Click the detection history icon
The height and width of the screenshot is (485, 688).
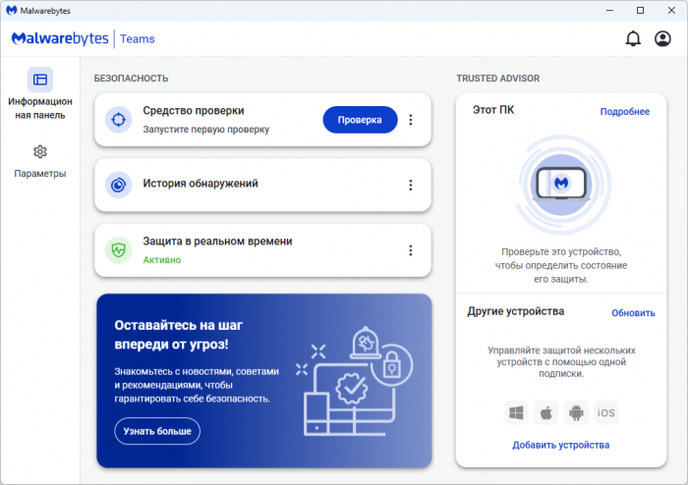(x=118, y=185)
